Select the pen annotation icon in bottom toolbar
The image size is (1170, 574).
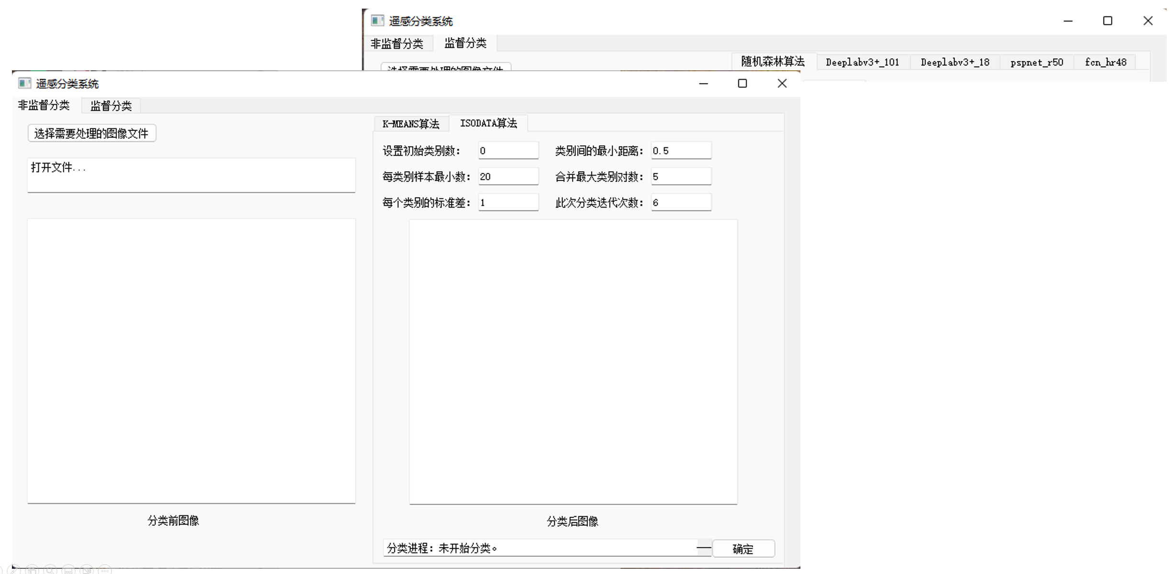click(13, 571)
